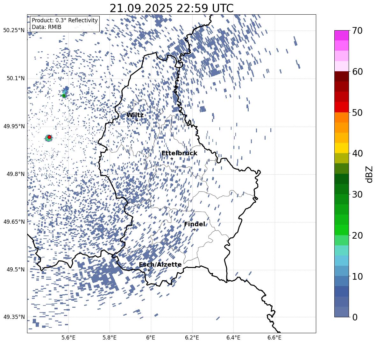Image resolution: width=377 pixels, height=344 pixels.
Task: Click the colorbar tick label 70
Action: click(x=357, y=31)
